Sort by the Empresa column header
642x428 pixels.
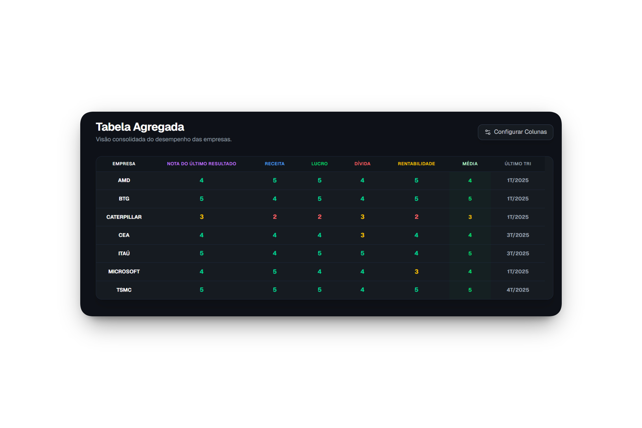tap(124, 164)
